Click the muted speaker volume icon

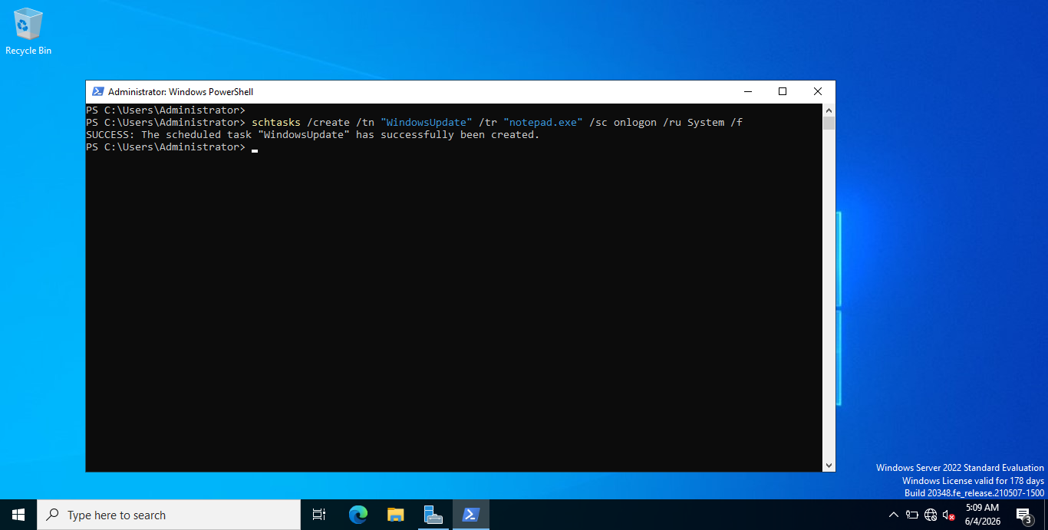(x=949, y=515)
